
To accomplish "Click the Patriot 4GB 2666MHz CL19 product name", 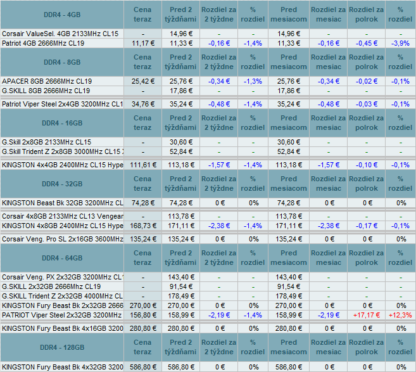I will [x=43, y=43].
